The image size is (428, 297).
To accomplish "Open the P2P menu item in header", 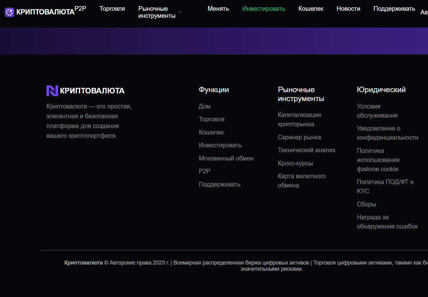I will (80, 9).
